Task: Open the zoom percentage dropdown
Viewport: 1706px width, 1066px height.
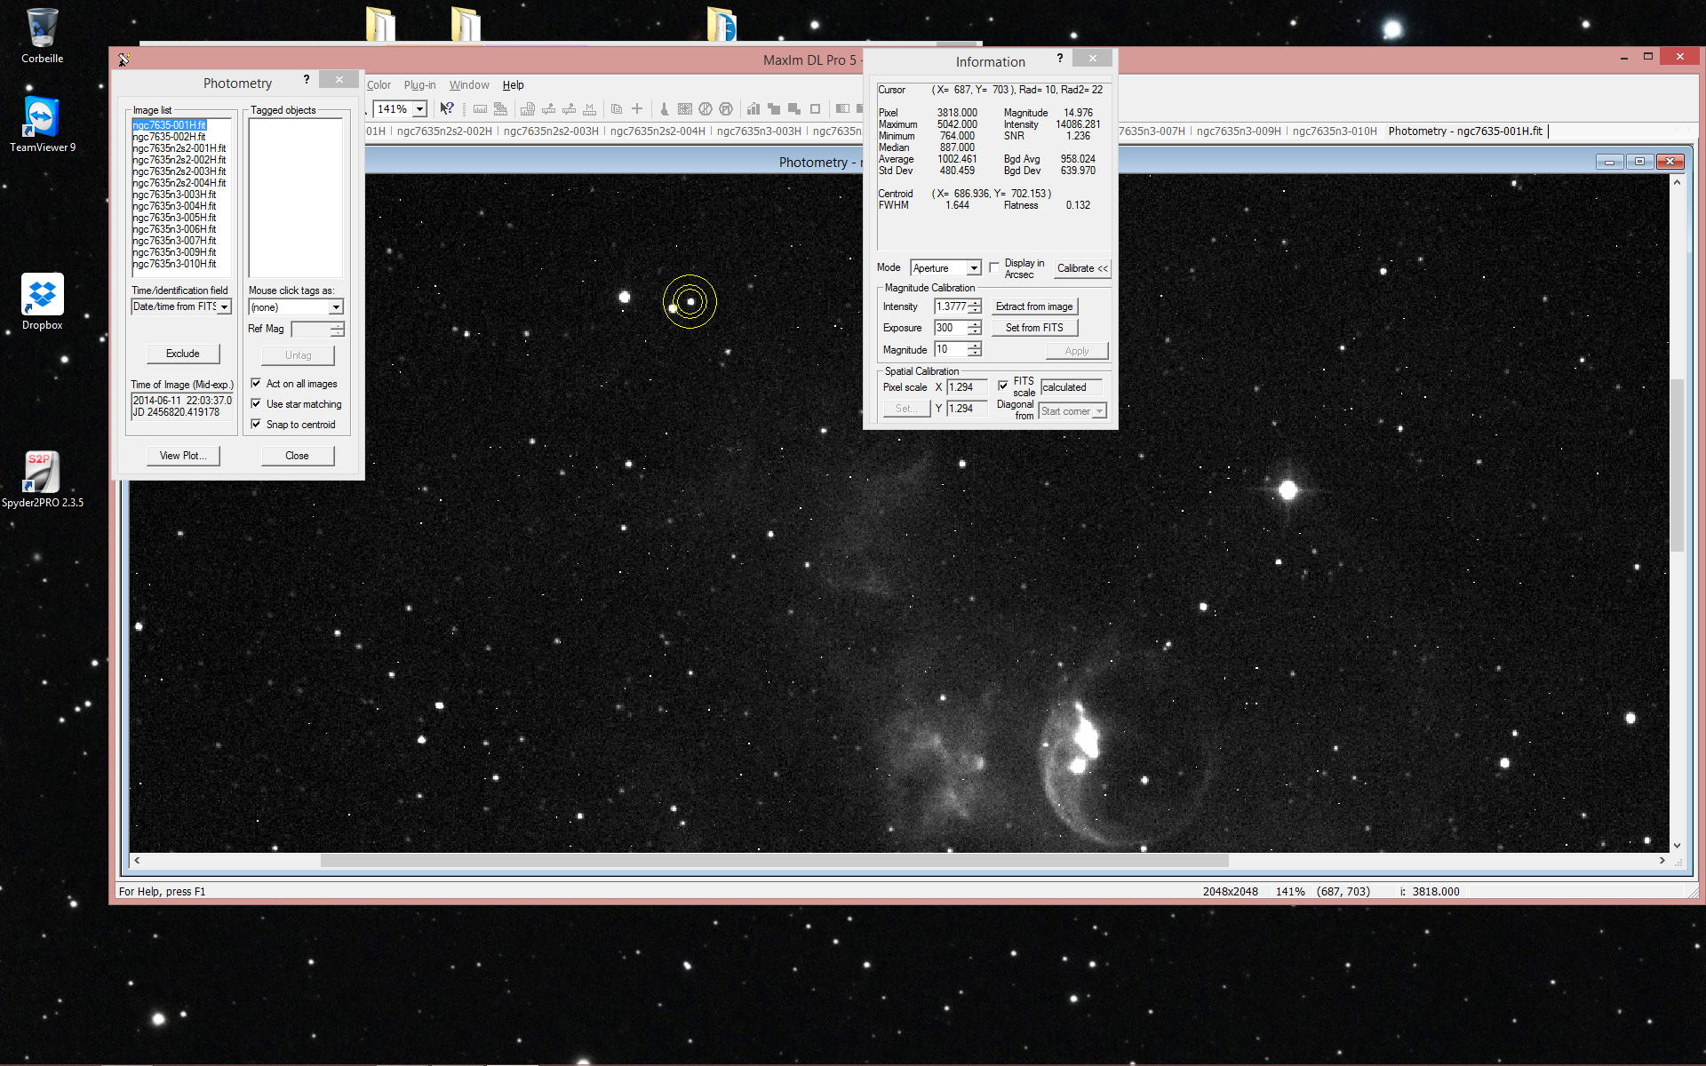Action: click(x=420, y=108)
